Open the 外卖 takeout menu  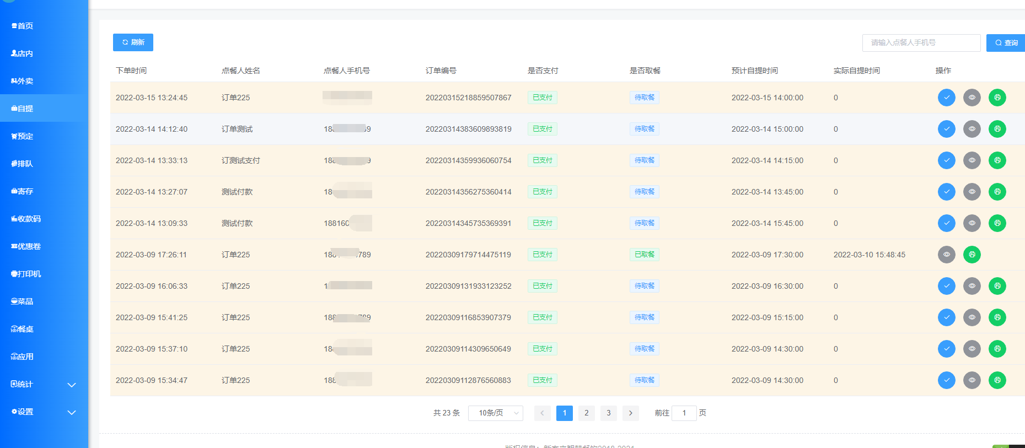(x=44, y=81)
